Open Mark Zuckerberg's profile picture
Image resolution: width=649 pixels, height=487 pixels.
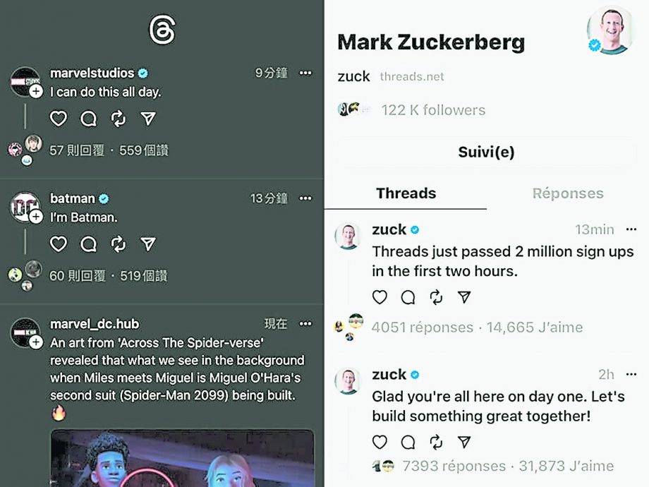(x=611, y=30)
